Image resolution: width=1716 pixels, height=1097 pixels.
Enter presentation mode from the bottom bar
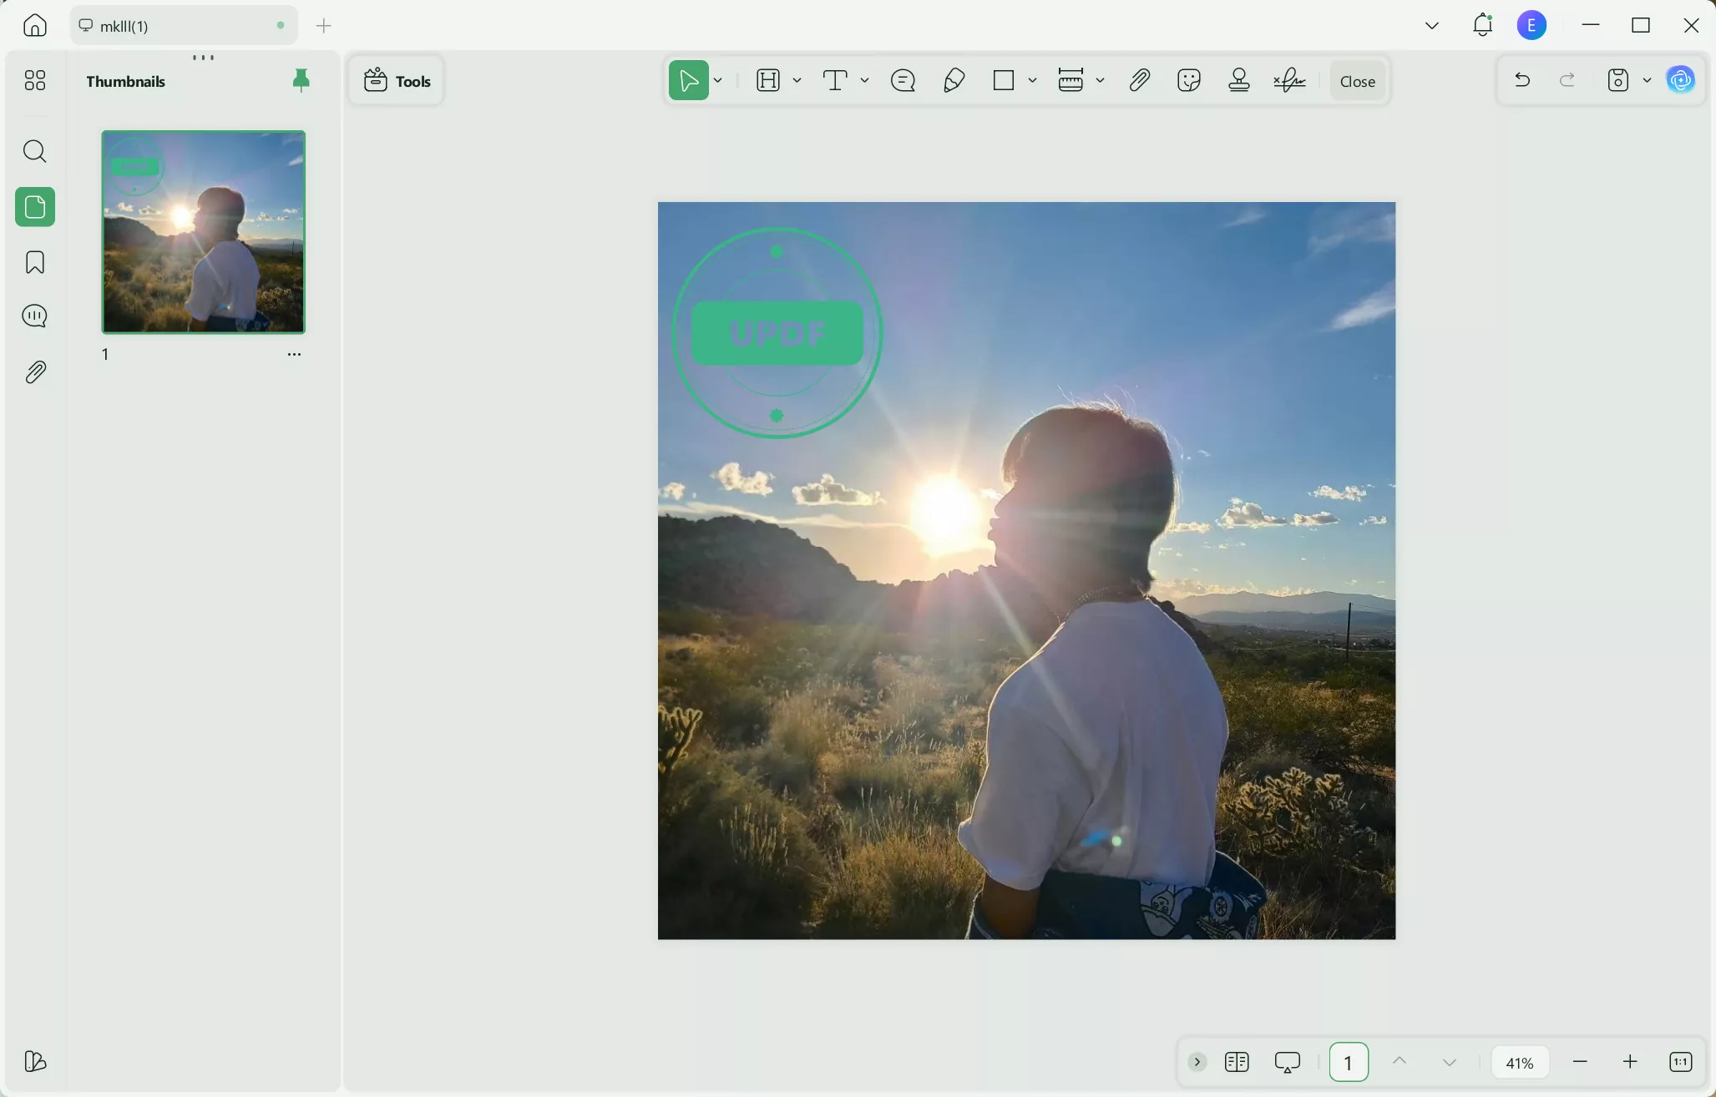pyautogui.click(x=1286, y=1061)
